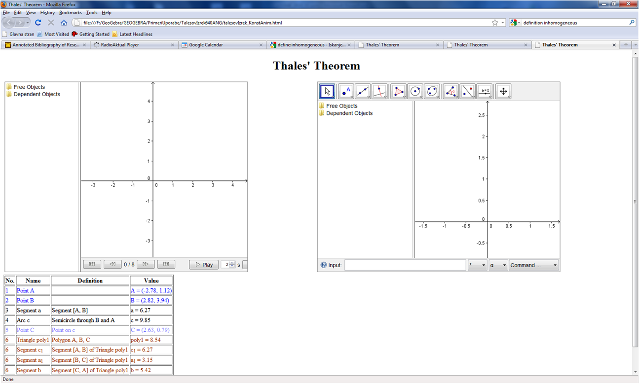The width and height of the screenshot is (639, 384).
Task: Activate the Circle with Center tool
Action: [415, 91]
